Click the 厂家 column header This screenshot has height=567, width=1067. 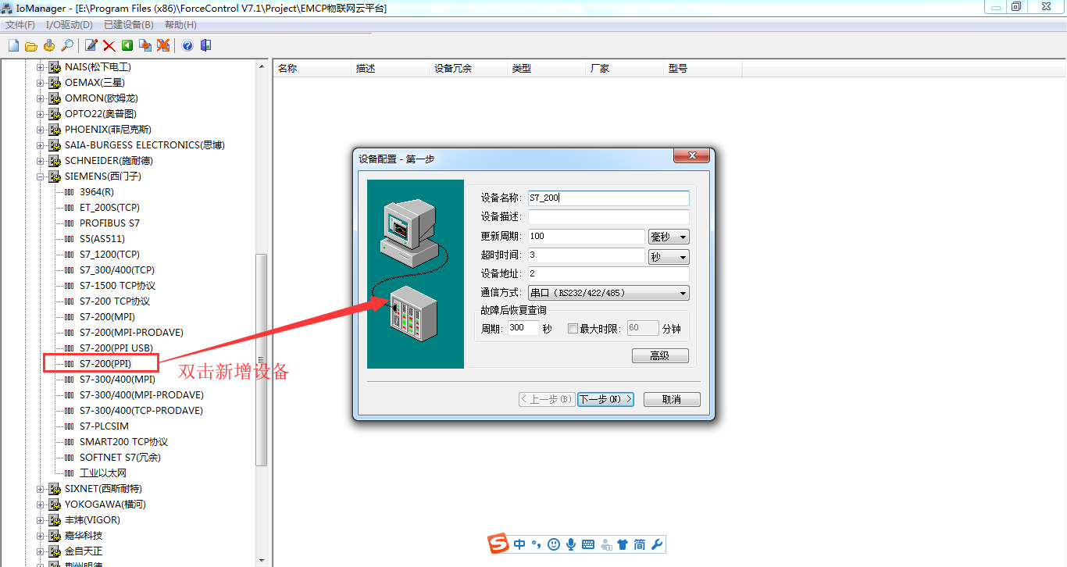pyautogui.click(x=625, y=69)
